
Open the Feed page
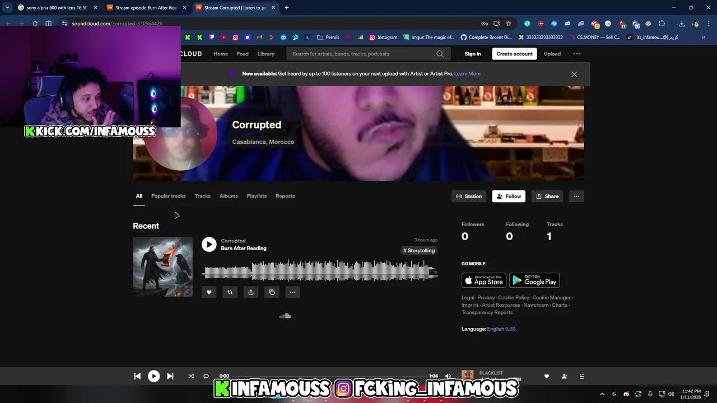coord(243,54)
